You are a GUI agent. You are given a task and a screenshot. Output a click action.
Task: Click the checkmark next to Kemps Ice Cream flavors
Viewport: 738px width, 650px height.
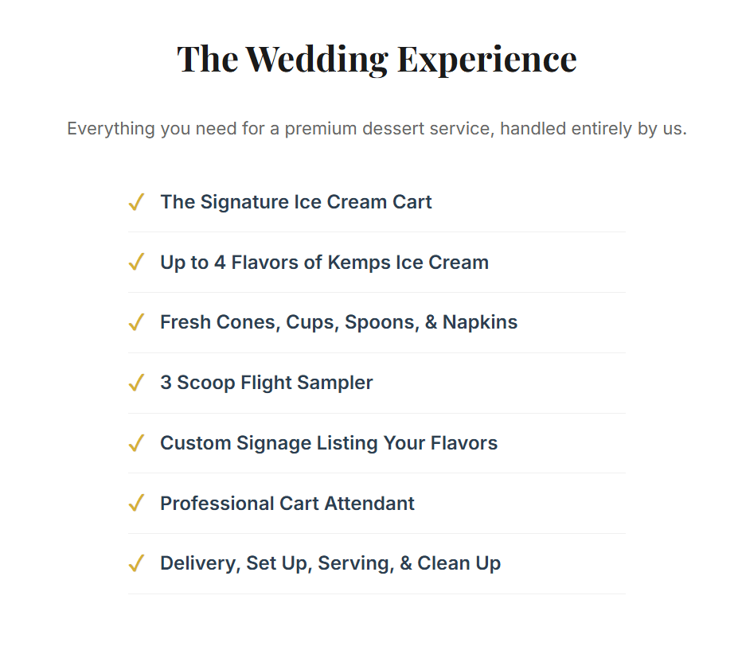click(135, 263)
